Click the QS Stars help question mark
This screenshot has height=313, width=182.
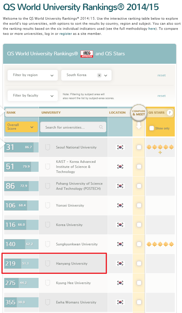click(x=170, y=113)
